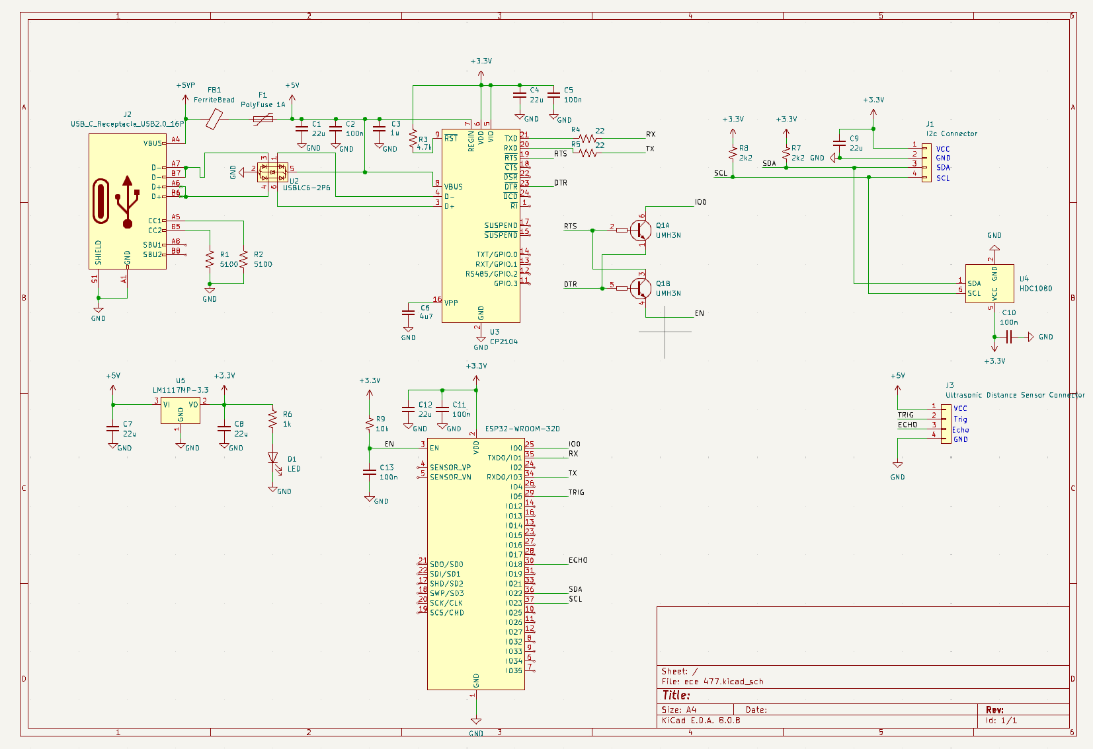The width and height of the screenshot is (1093, 749).
Task: Select the F1 PolyFuse symbol
Action: coord(263,119)
